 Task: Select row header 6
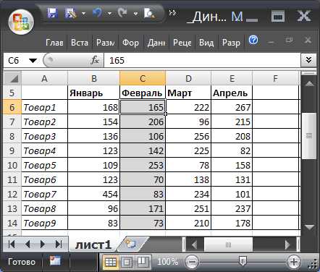(12, 107)
